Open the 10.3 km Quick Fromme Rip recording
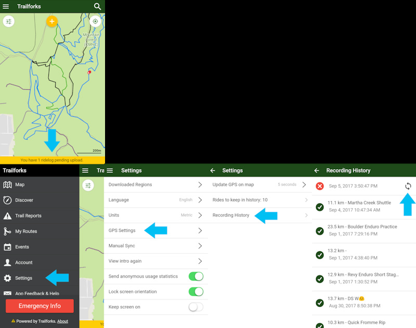The width and height of the screenshot is (416, 328). (x=364, y=322)
